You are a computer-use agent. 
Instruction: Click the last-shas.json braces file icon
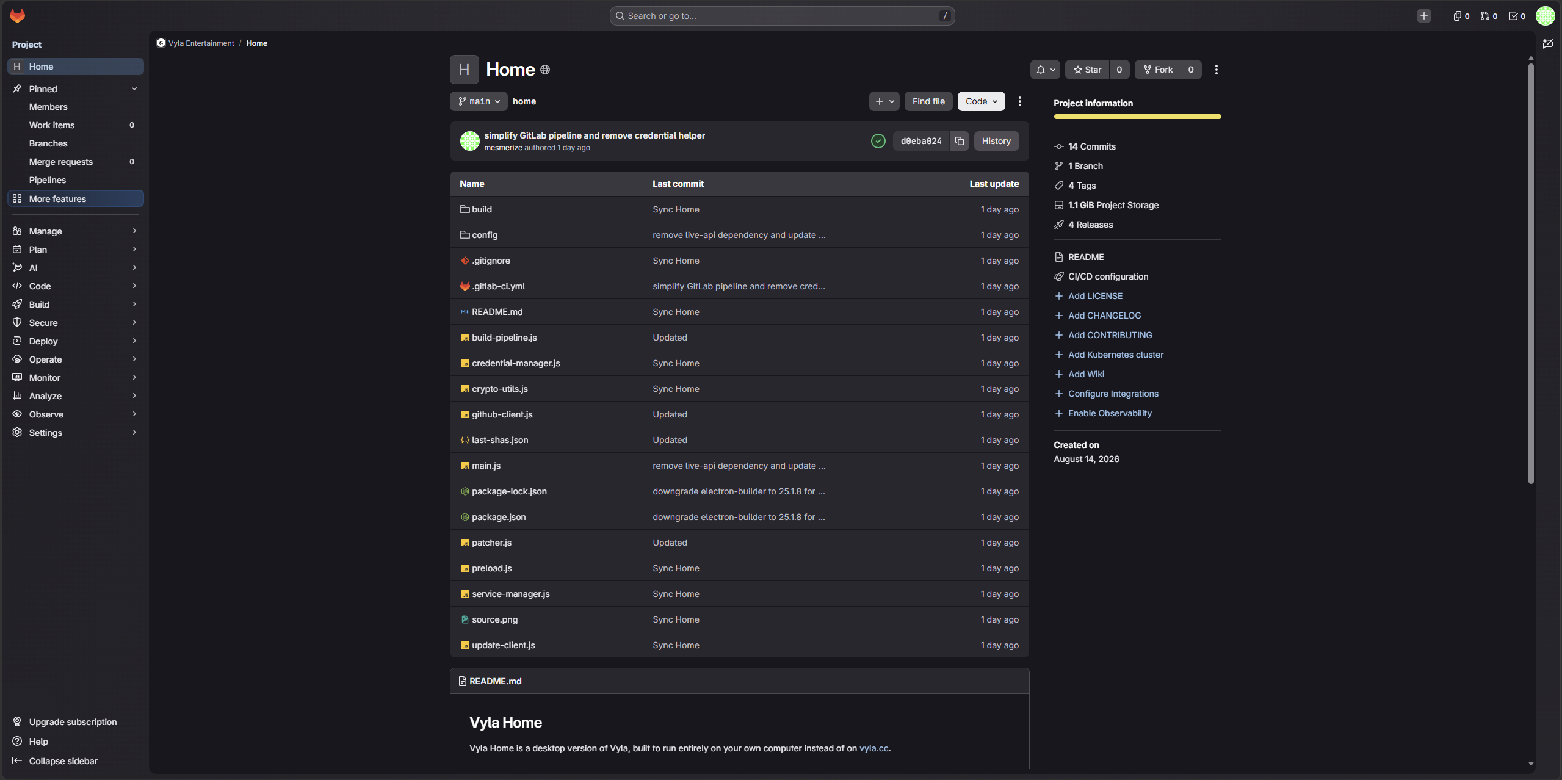pyautogui.click(x=465, y=440)
